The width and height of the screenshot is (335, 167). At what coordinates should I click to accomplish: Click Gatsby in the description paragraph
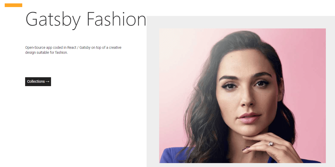(x=85, y=47)
